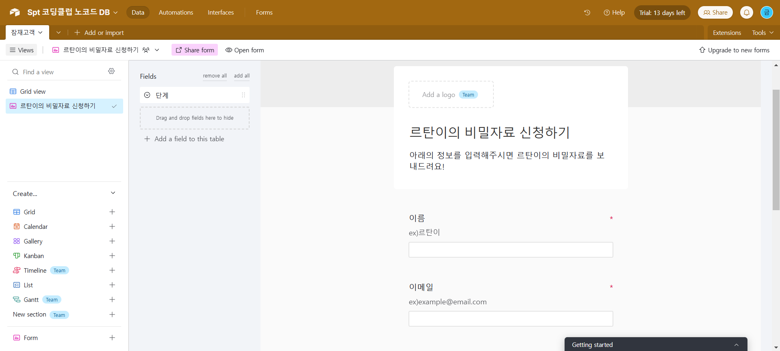780x351 pixels.
Task: Open the table list chevron next to tab
Action: point(59,32)
